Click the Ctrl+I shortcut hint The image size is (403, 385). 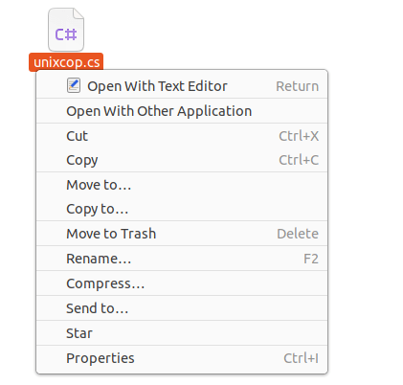[x=301, y=358]
